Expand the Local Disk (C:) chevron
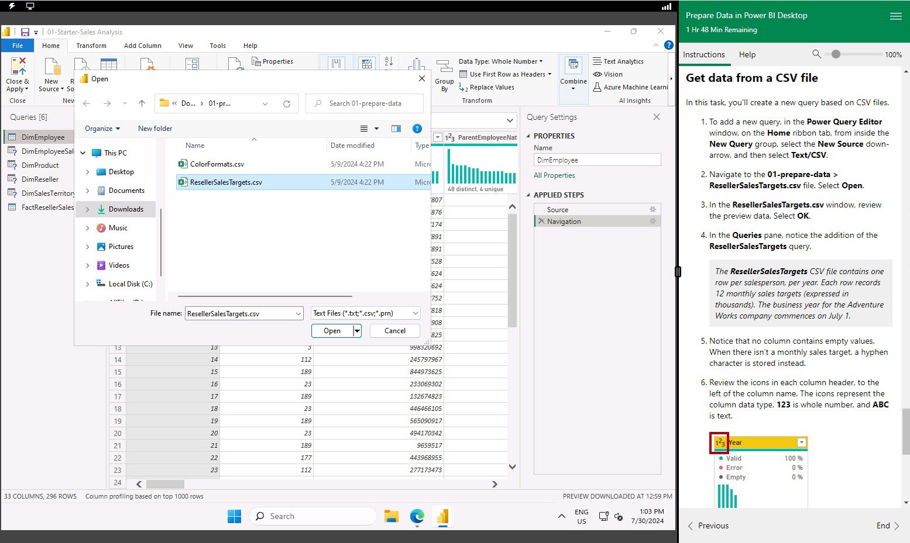Image resolution: width=910 pixels, height=543 pixels. click(88, 284)
